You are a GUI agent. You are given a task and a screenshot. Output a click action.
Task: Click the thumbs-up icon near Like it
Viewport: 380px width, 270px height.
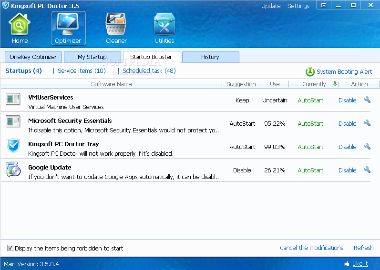[347, 264]
